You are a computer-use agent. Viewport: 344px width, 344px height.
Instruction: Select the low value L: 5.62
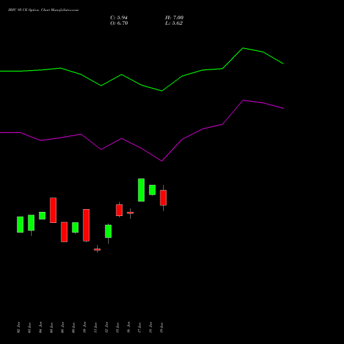(x=174, y=23)
